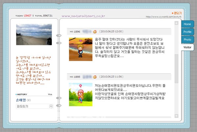The width and height of the screenshot is (197, 132).
Task: Open the Photo tab
Action: 187,40
